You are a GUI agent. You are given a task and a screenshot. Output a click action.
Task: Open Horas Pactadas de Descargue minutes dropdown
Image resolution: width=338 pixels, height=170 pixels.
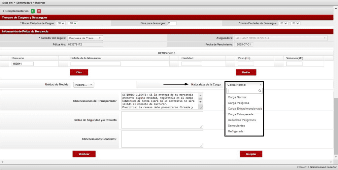tap(296, 23)
